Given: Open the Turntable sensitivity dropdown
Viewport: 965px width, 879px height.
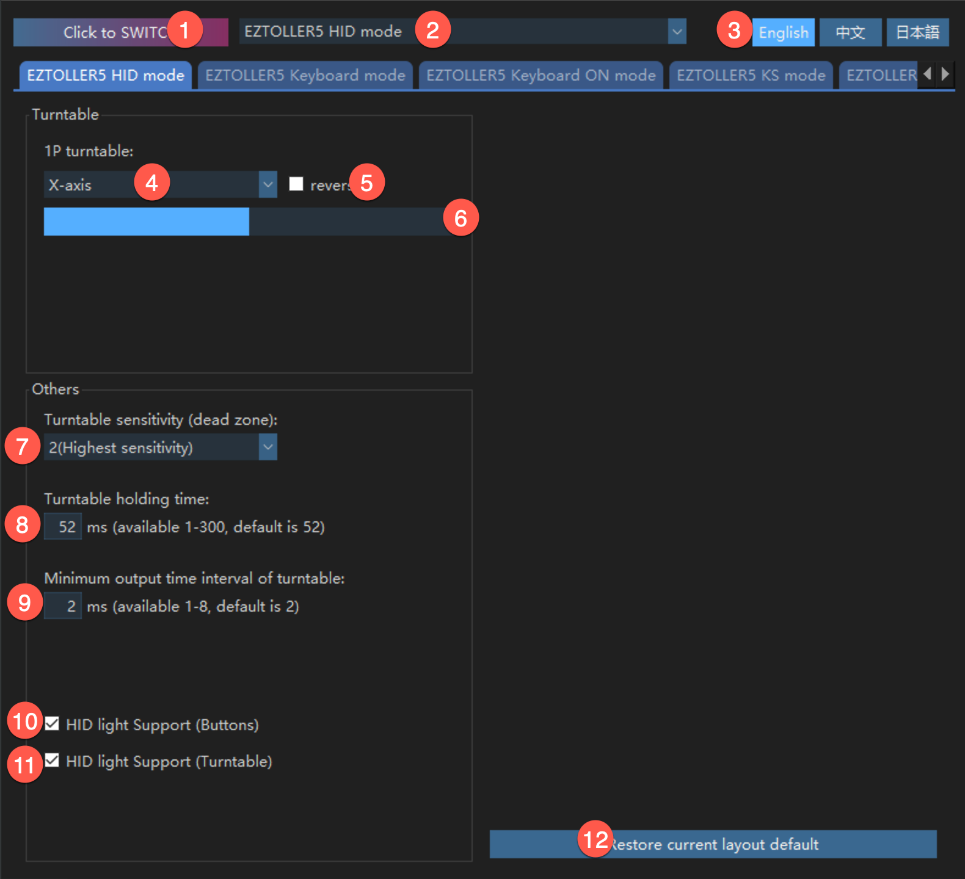Looking at the screenshot, I should (161, 447).
